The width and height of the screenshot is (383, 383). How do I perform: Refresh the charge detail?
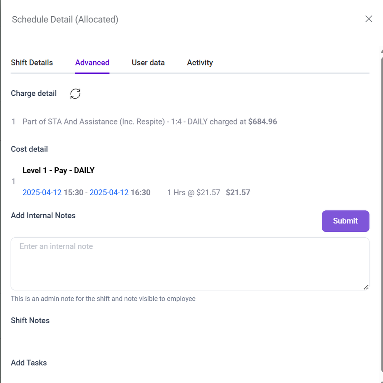pyautogui.click(x=75, y=94)
